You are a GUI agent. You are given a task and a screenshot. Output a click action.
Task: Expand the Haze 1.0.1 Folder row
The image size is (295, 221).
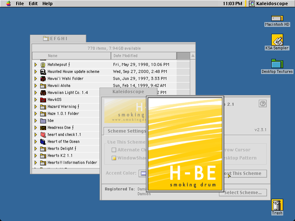[36, 114]
